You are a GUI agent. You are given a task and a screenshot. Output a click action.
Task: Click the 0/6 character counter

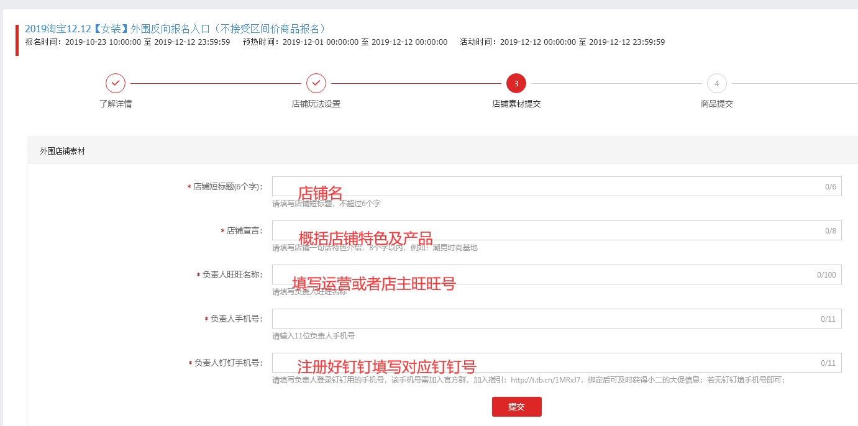(x=831, y=186)
